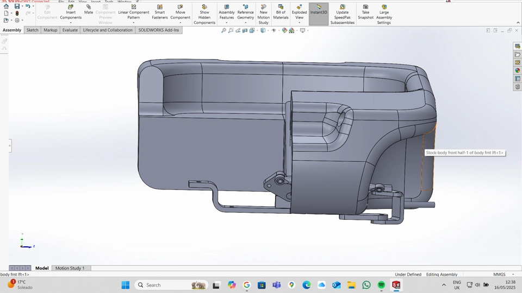522x293 pixels.
Task: Open Assembly Features dropdown arrow
Action: click(x=227, y=23)
